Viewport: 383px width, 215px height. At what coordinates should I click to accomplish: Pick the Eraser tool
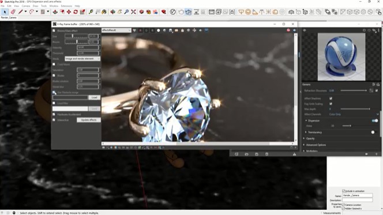coord(13,12)
